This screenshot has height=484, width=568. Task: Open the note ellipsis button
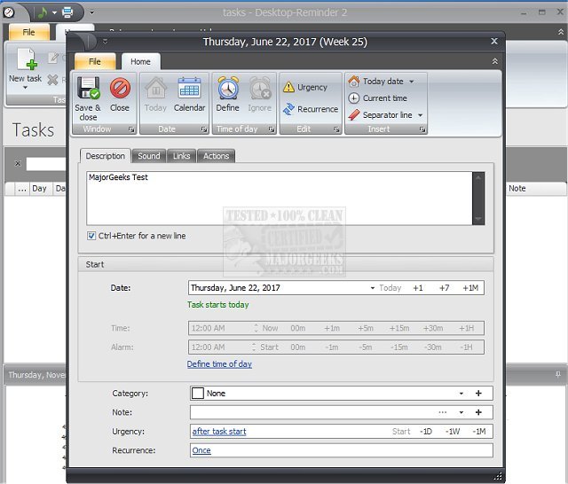[443, 412]
